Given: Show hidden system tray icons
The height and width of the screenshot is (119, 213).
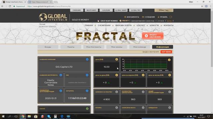Looking at the screenshot, I should click(184, 116).
